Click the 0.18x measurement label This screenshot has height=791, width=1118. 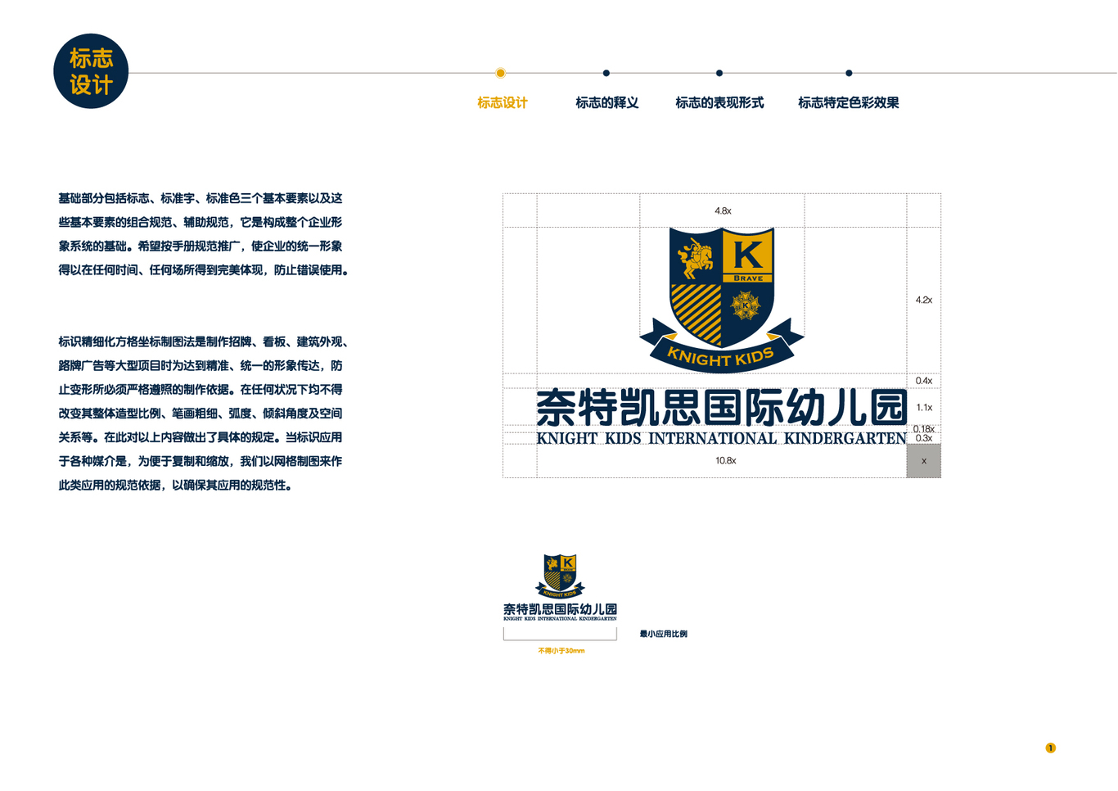coord(924,429)
